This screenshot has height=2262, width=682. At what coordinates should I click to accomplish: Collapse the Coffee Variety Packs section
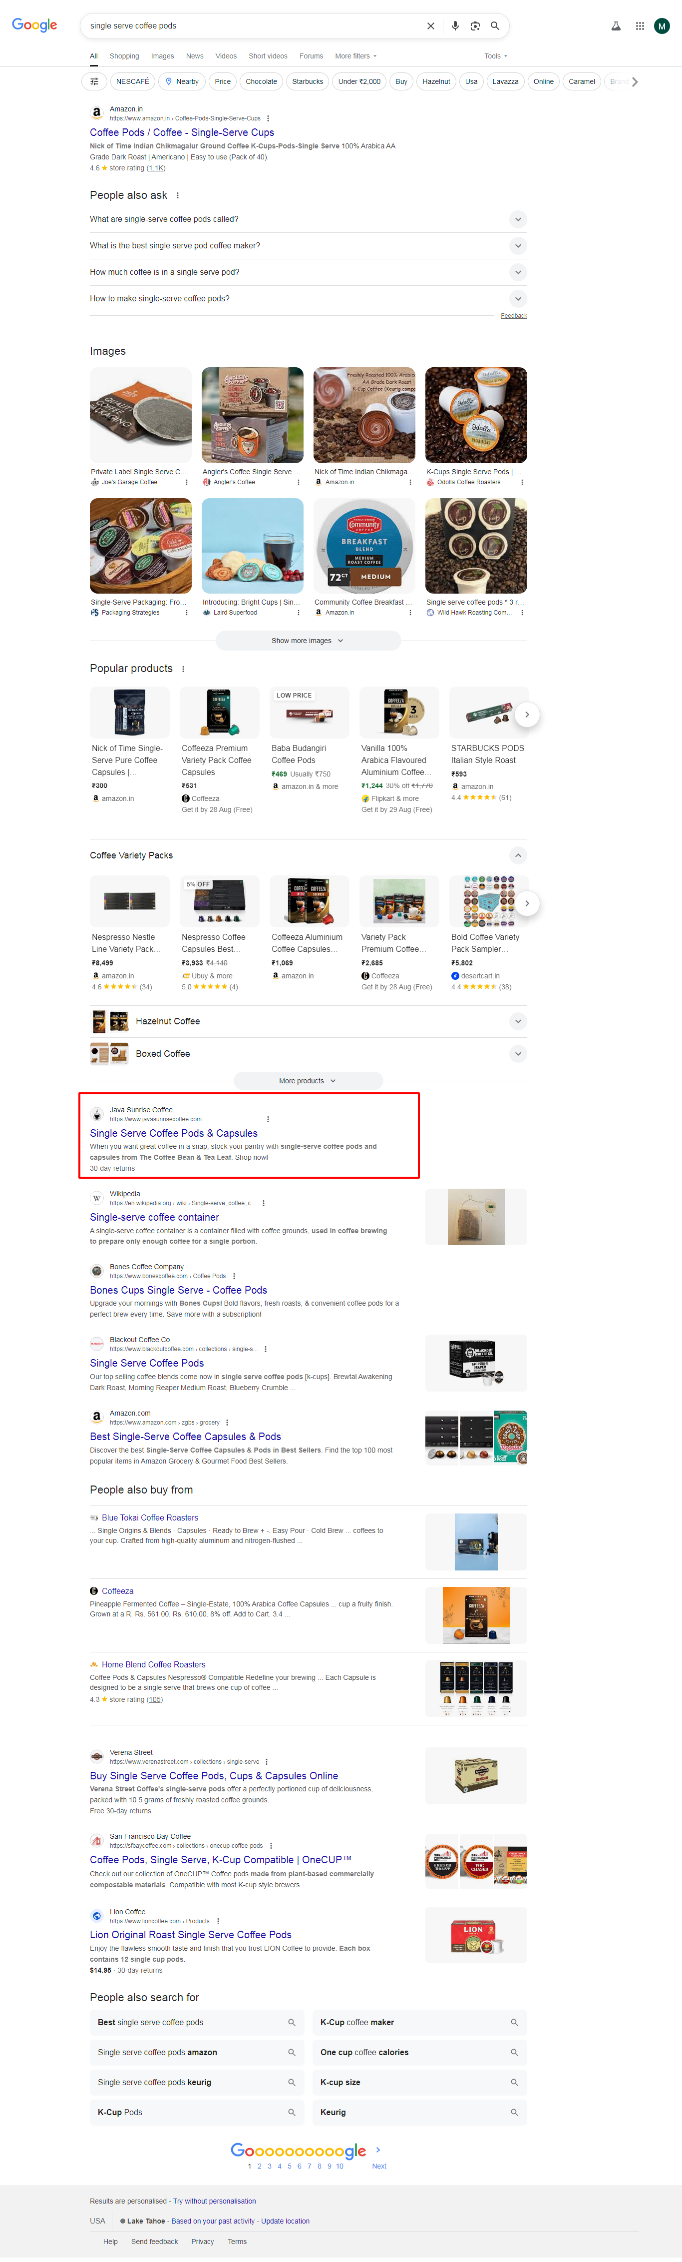(518, 855)
